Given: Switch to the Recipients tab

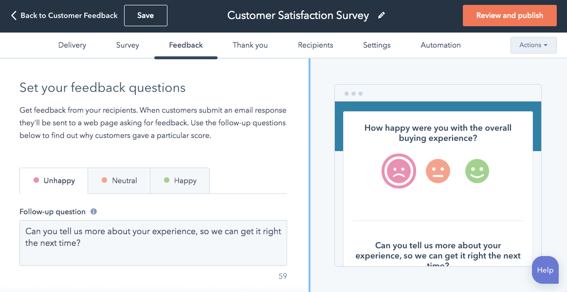Looking at the screenshot, I should click(x=315, y=45).
